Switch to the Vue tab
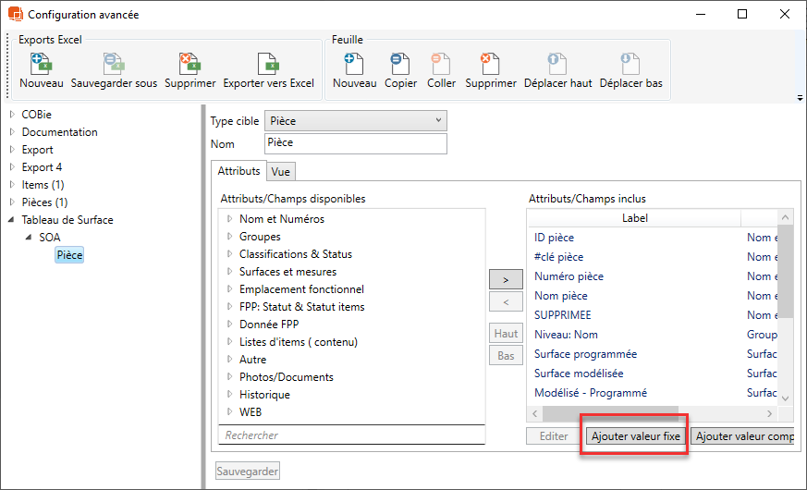Viewport: 807px width, 490px height. tap(280, 171)
